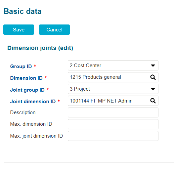Save the dimension joint record
174x174 pixels.
pyautogui.click(x=19, y=30)
